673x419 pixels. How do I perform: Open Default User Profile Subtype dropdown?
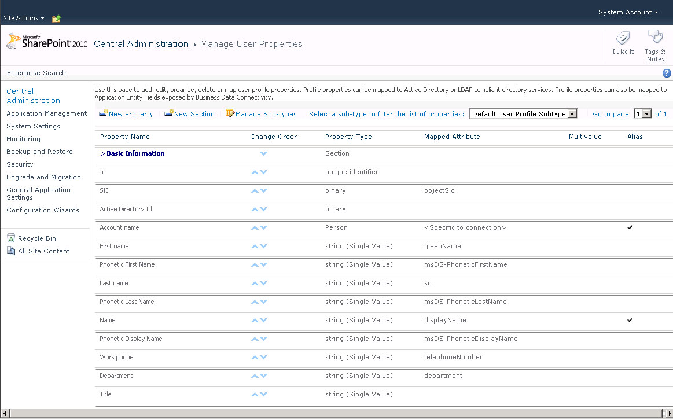[x=523, y=114]
